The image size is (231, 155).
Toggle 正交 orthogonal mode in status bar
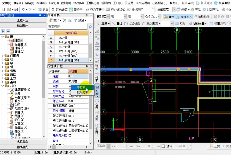tap(215, 146)
